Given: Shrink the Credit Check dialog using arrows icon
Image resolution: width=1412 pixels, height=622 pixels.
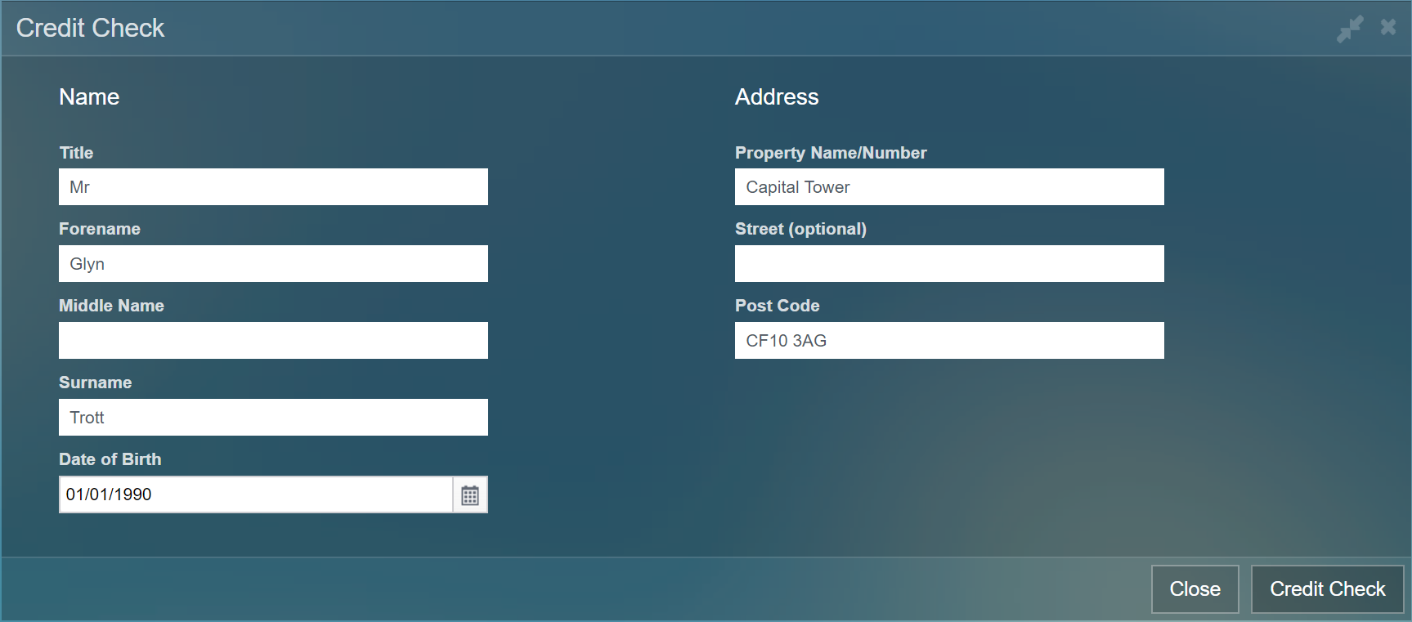Looking at the screenshot, I should pyautogui.click(x=1350, y=29).
